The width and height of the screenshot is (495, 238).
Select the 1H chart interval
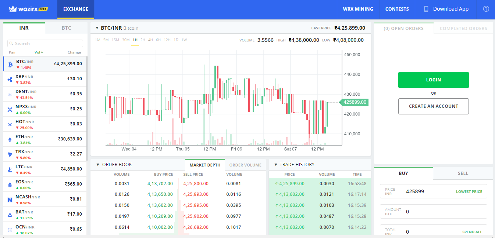(135, 40)
